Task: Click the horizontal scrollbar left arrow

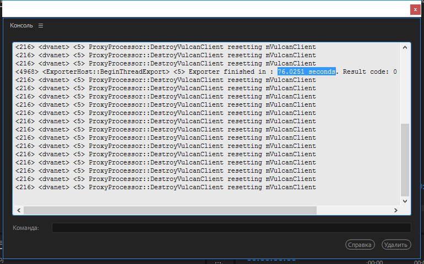Action: [18, 211]
